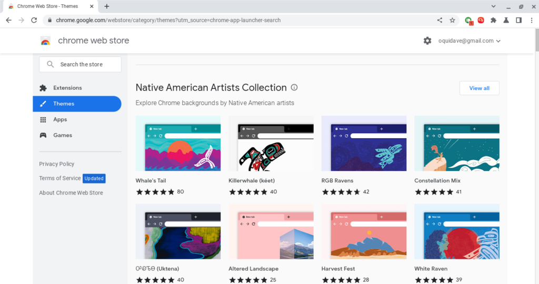Open Terms of Service link
This screenshot has width=539, height=284.
60,178
